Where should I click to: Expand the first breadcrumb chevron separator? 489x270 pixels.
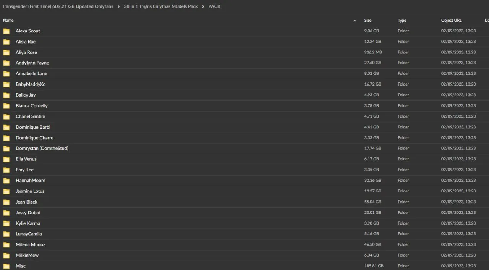(x=118, y=6)
